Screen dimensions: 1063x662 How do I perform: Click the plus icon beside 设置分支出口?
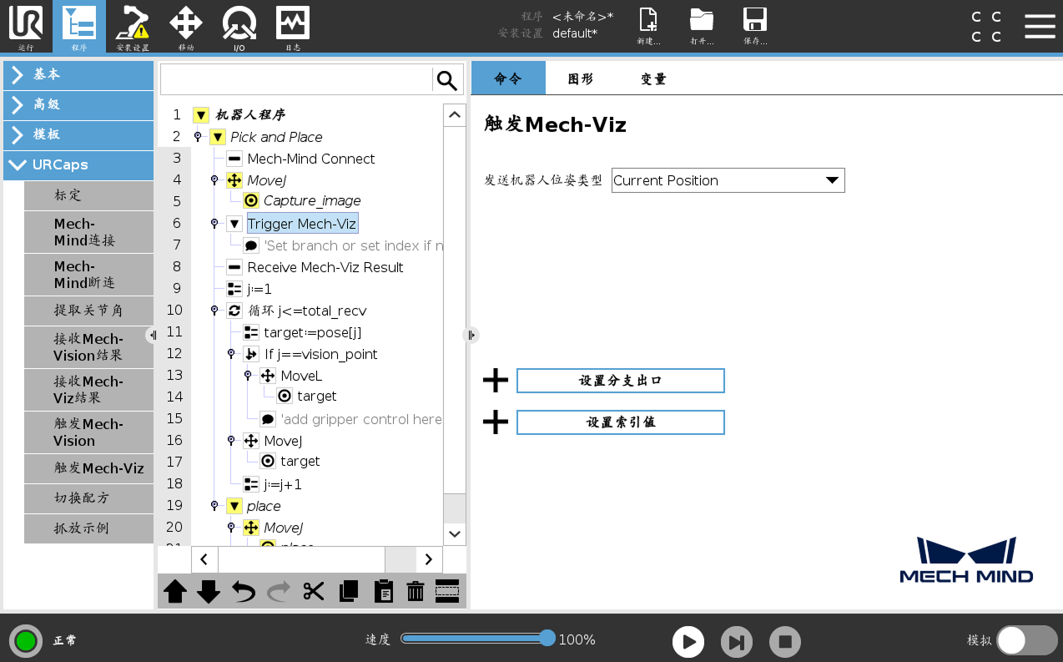pos(496,381)
